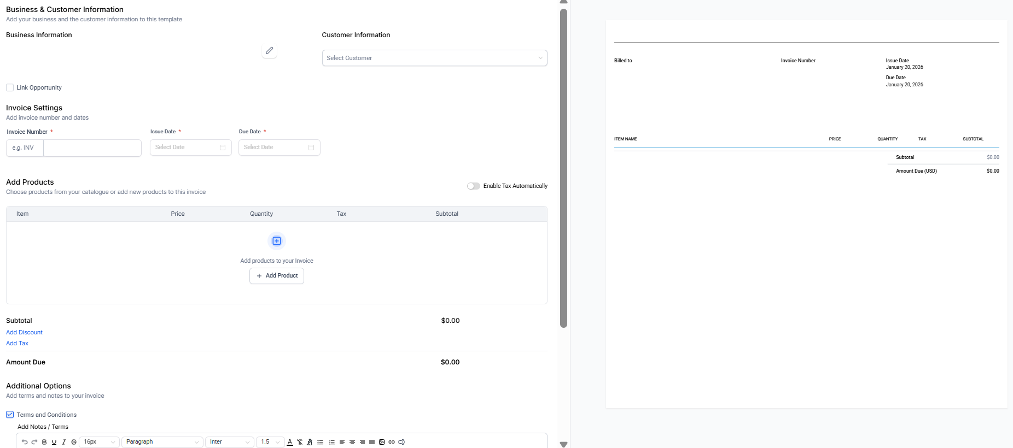Screen dimensions: 1013x448
Task: Click 'Amount Due (USD)' in the preview
Action: coord(917,171)
